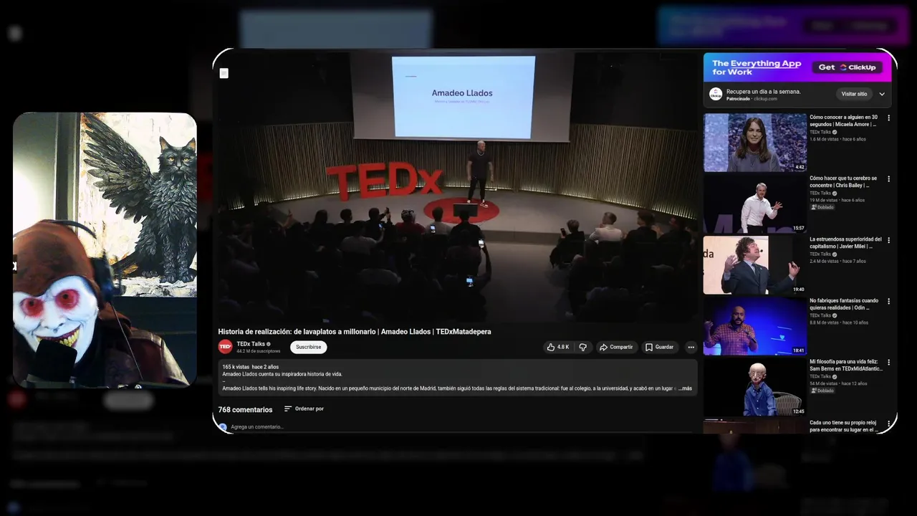
Task: Click the '768 comentarios' heading
Action: 245,410
